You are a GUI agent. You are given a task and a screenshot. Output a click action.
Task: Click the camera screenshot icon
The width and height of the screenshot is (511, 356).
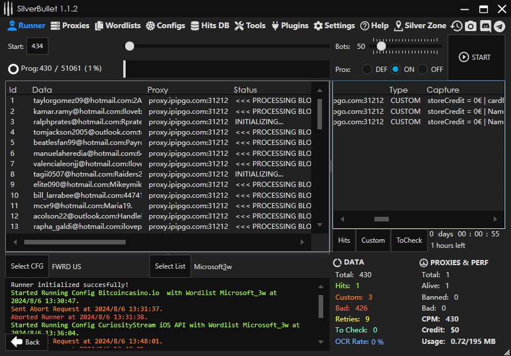(x=471, y=26)
